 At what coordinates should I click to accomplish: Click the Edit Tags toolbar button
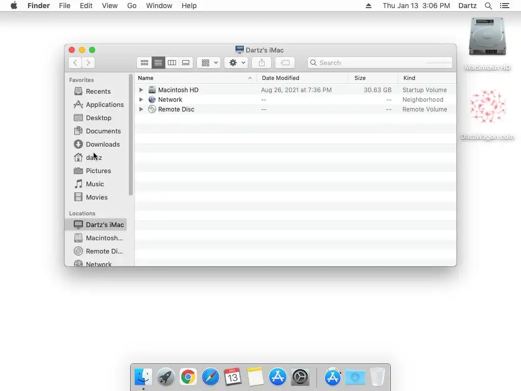pos(285,63)
